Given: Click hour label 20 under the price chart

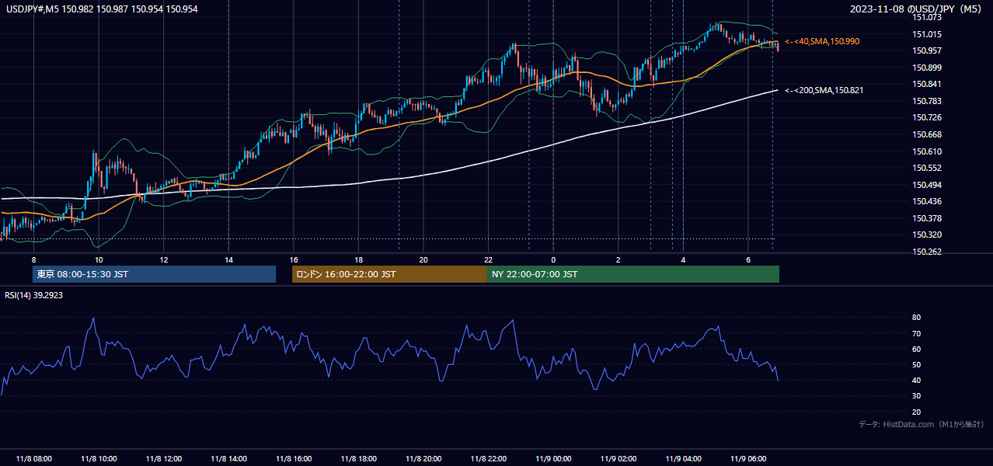Looking at the screenshot, I should [423, 259].
